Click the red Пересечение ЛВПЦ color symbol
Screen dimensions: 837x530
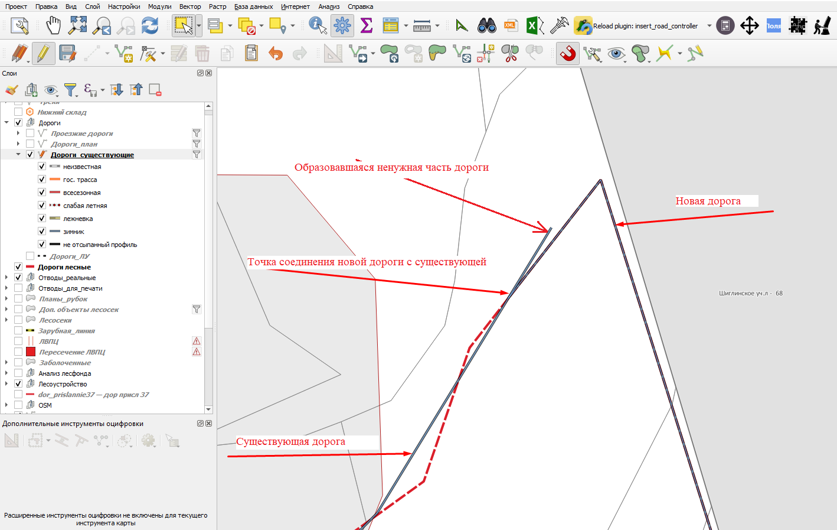[x=31, y=352]
